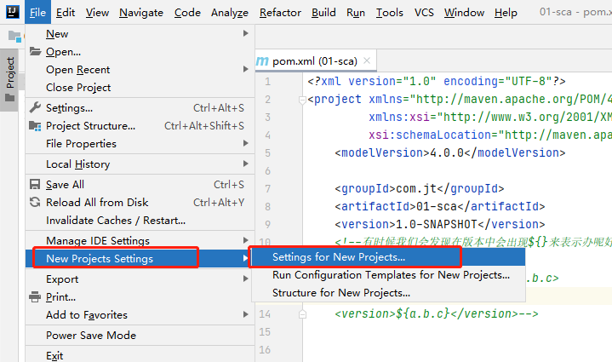
Task: Toggle the fold marker on line 14
Action: pyautogui.click(x=302, y=314)
